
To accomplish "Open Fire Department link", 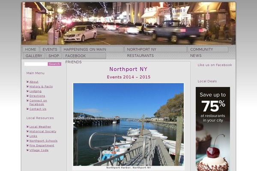I will pos(42,145).
